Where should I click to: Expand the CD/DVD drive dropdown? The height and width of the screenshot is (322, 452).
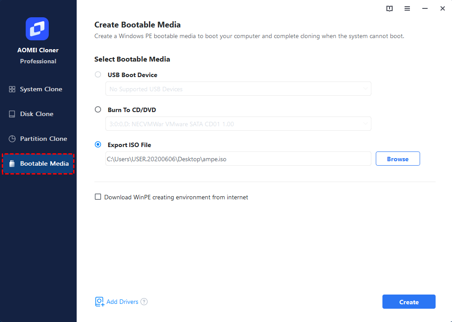click(238, 124)
